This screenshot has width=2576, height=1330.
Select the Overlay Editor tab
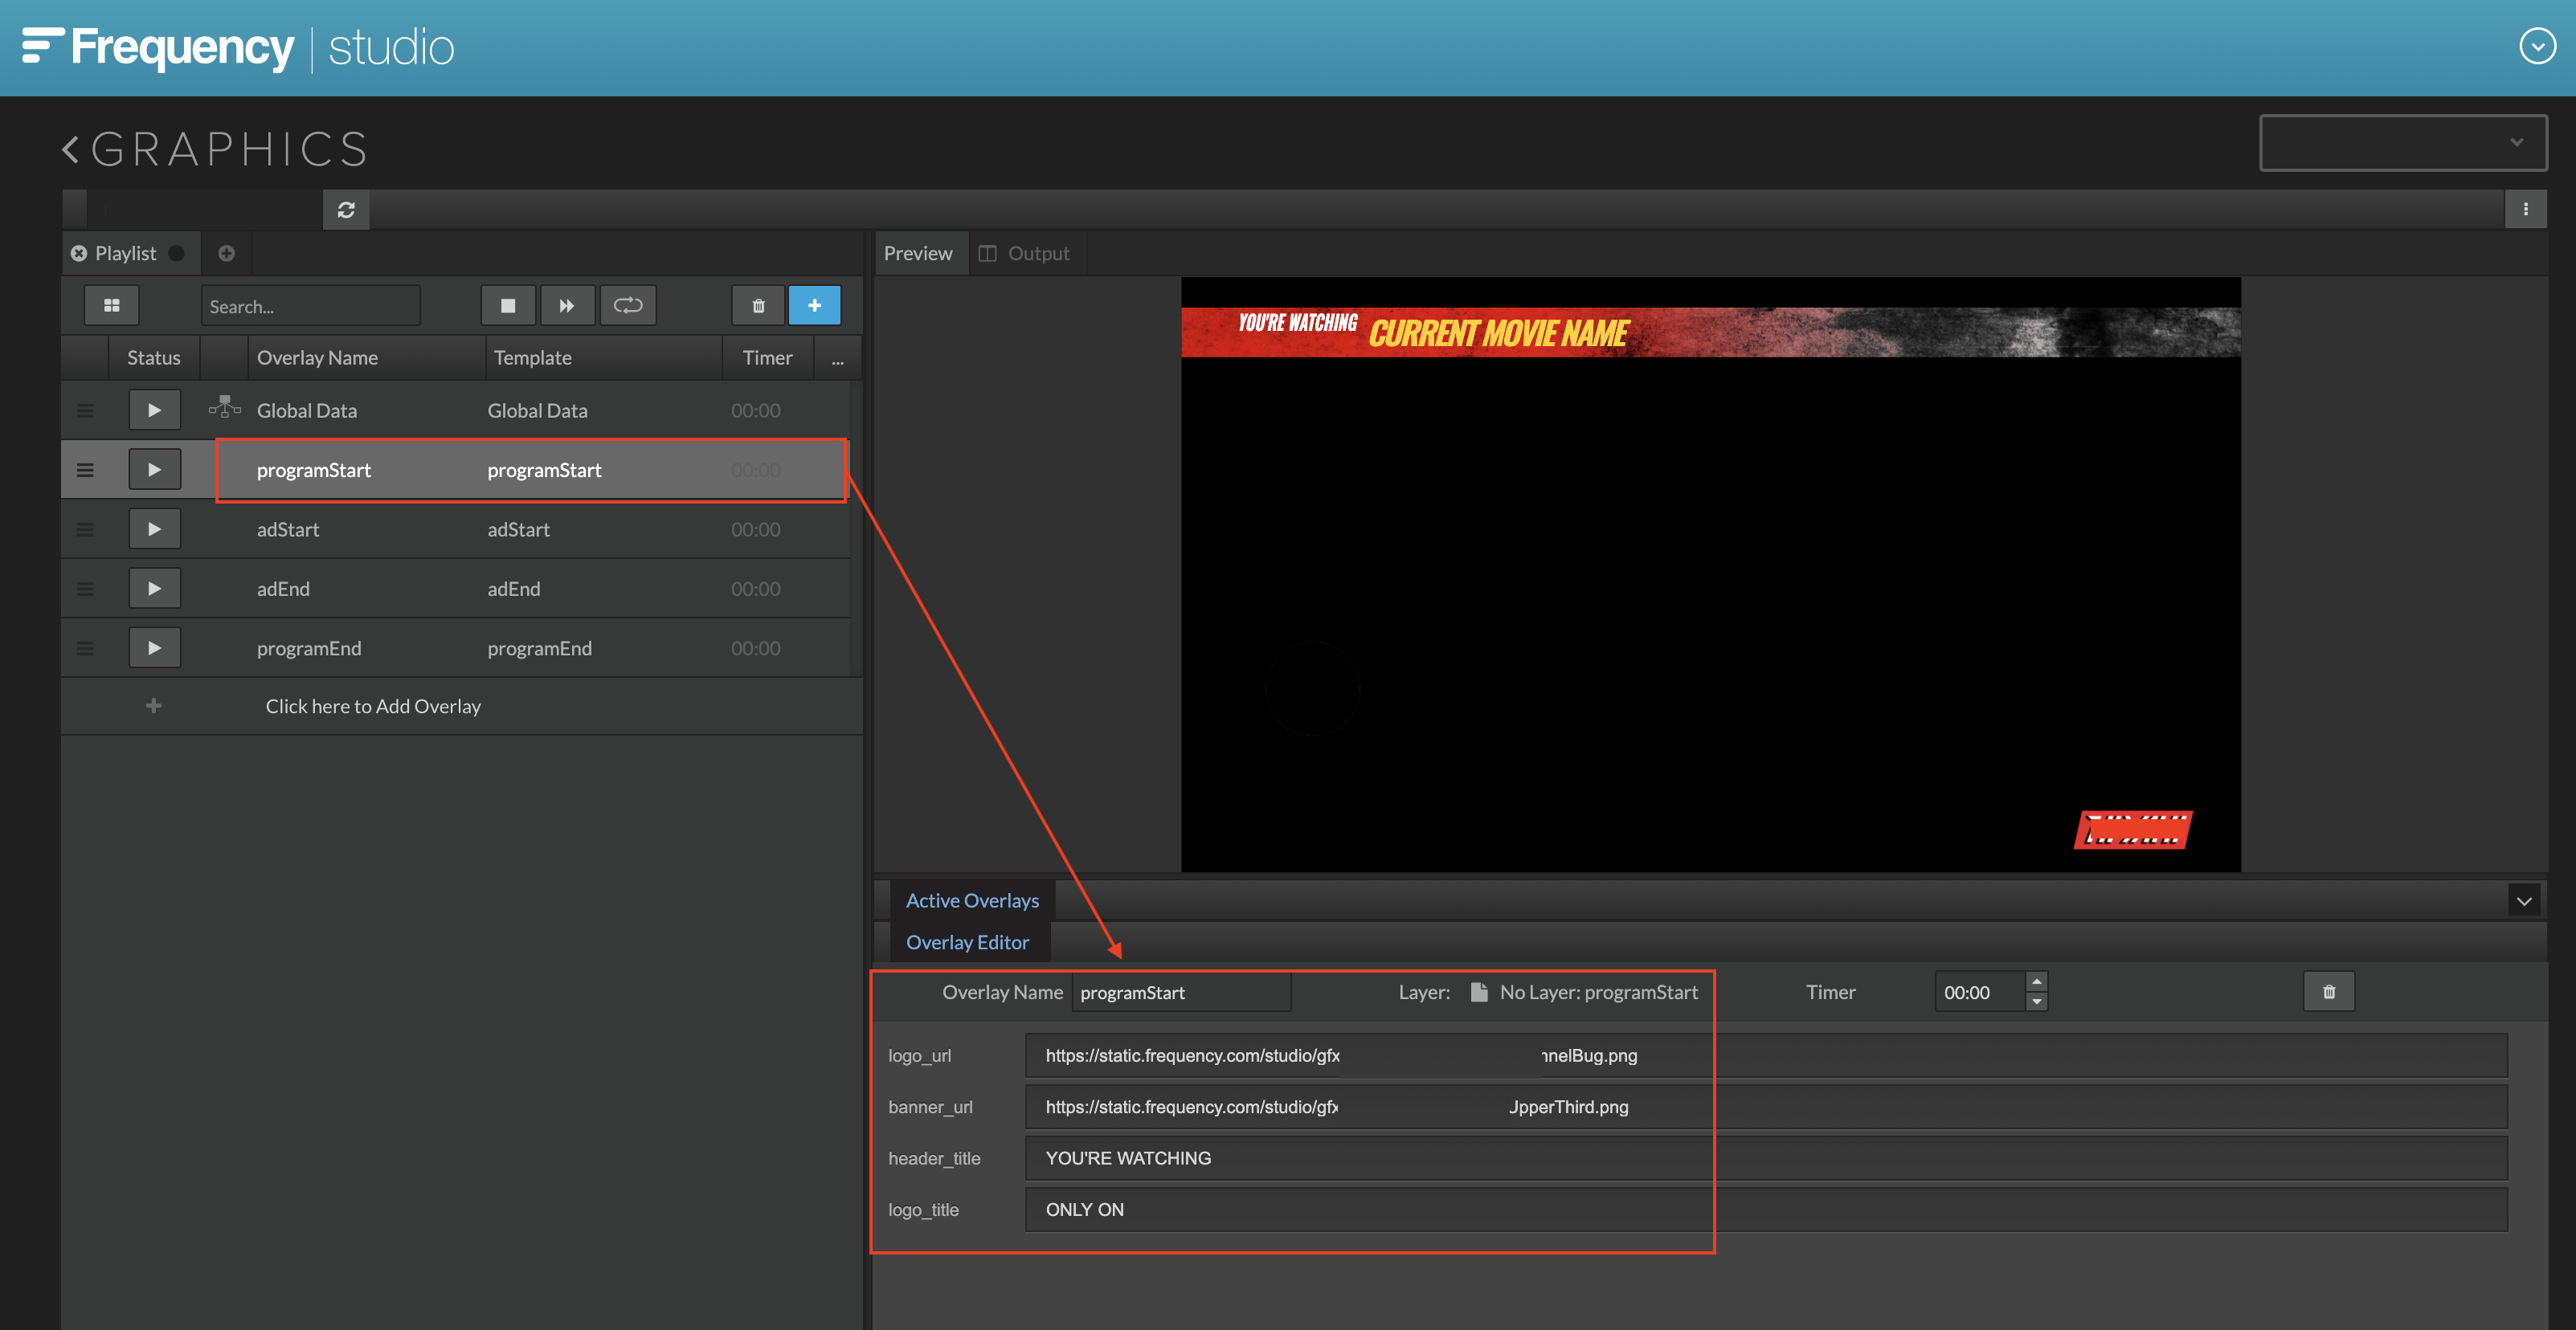(x=967, y=942)
